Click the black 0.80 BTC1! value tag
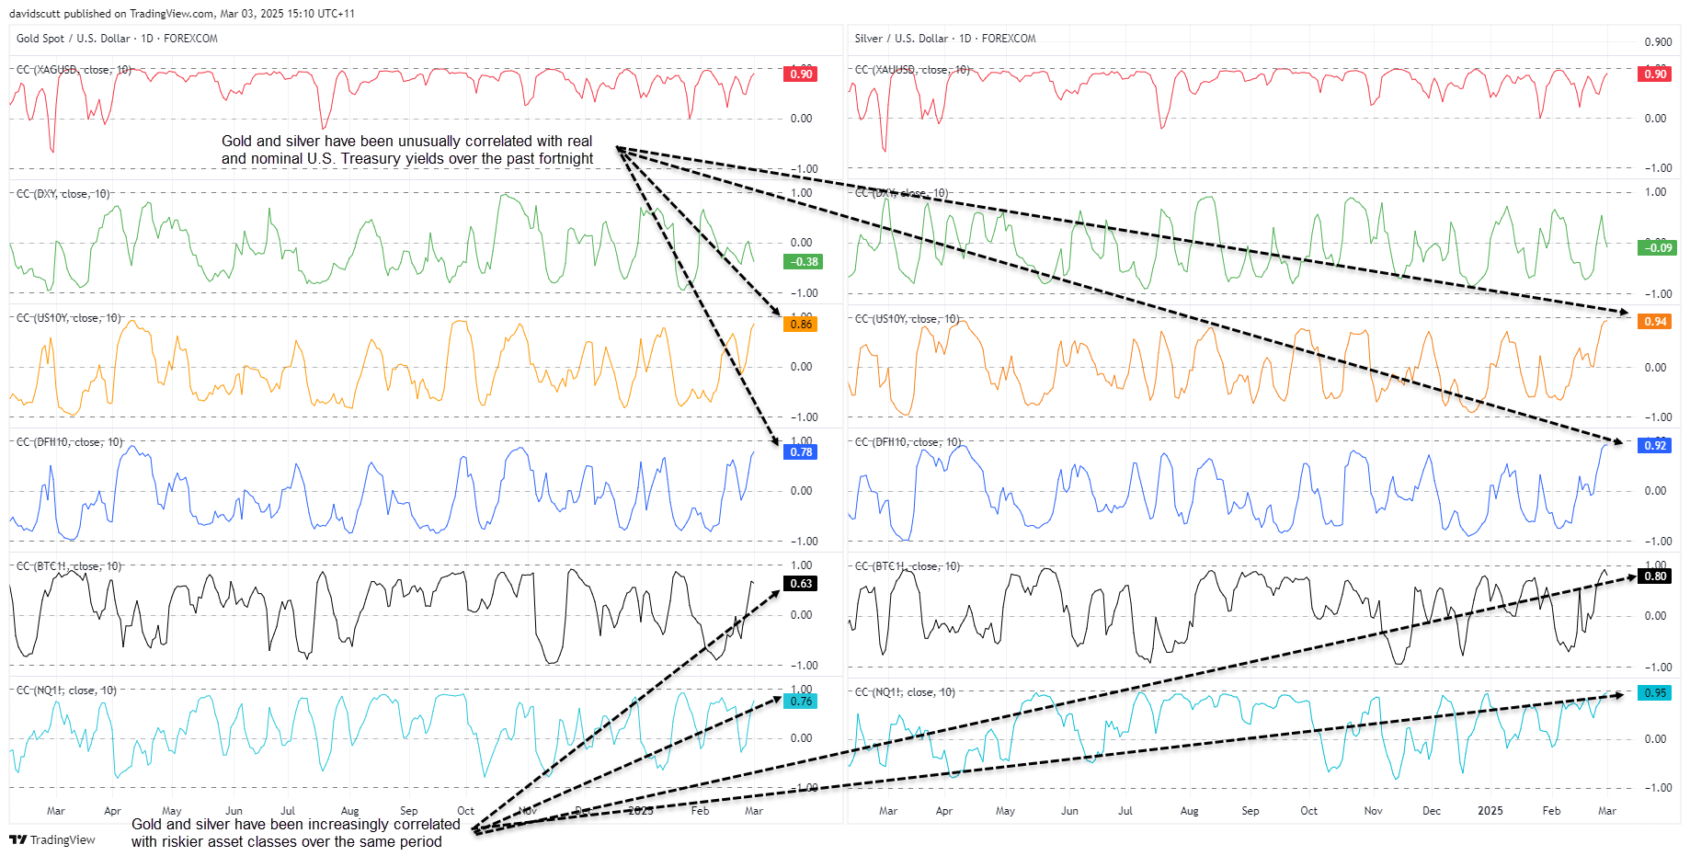The image size is (1690, 856). click(1655, 576)
